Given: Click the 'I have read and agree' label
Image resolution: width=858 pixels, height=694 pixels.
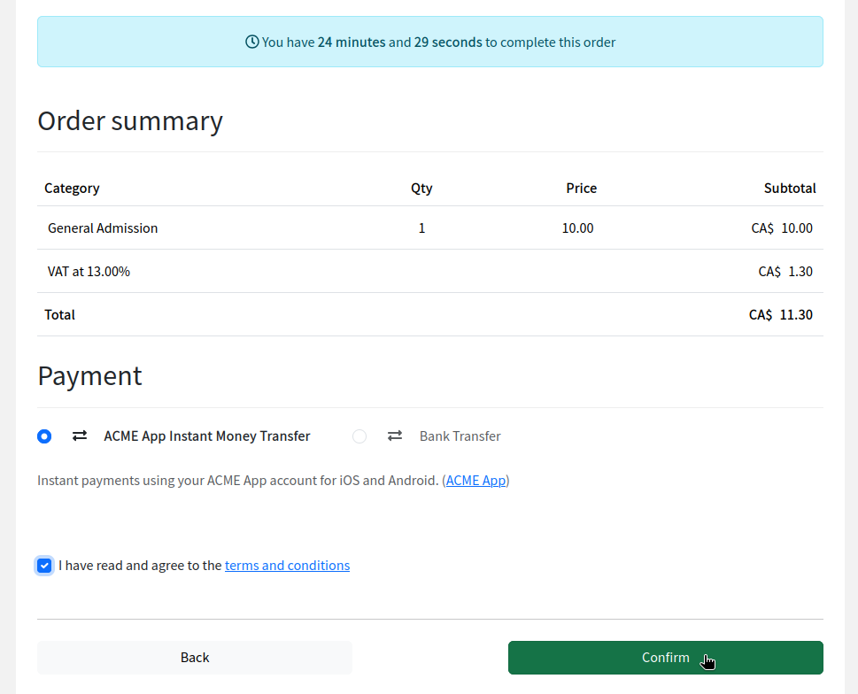Looking at the screenshot, I should [x=140, y=566].
